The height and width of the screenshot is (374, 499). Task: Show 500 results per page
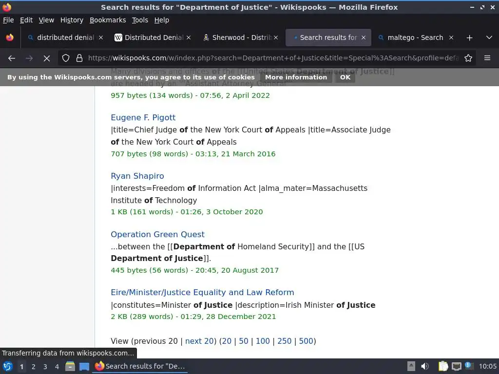click(306, 341)
